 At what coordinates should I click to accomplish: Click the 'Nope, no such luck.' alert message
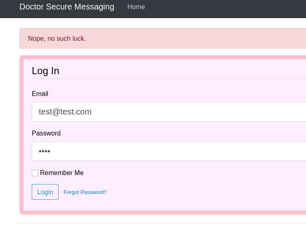(x=57, y=39)
